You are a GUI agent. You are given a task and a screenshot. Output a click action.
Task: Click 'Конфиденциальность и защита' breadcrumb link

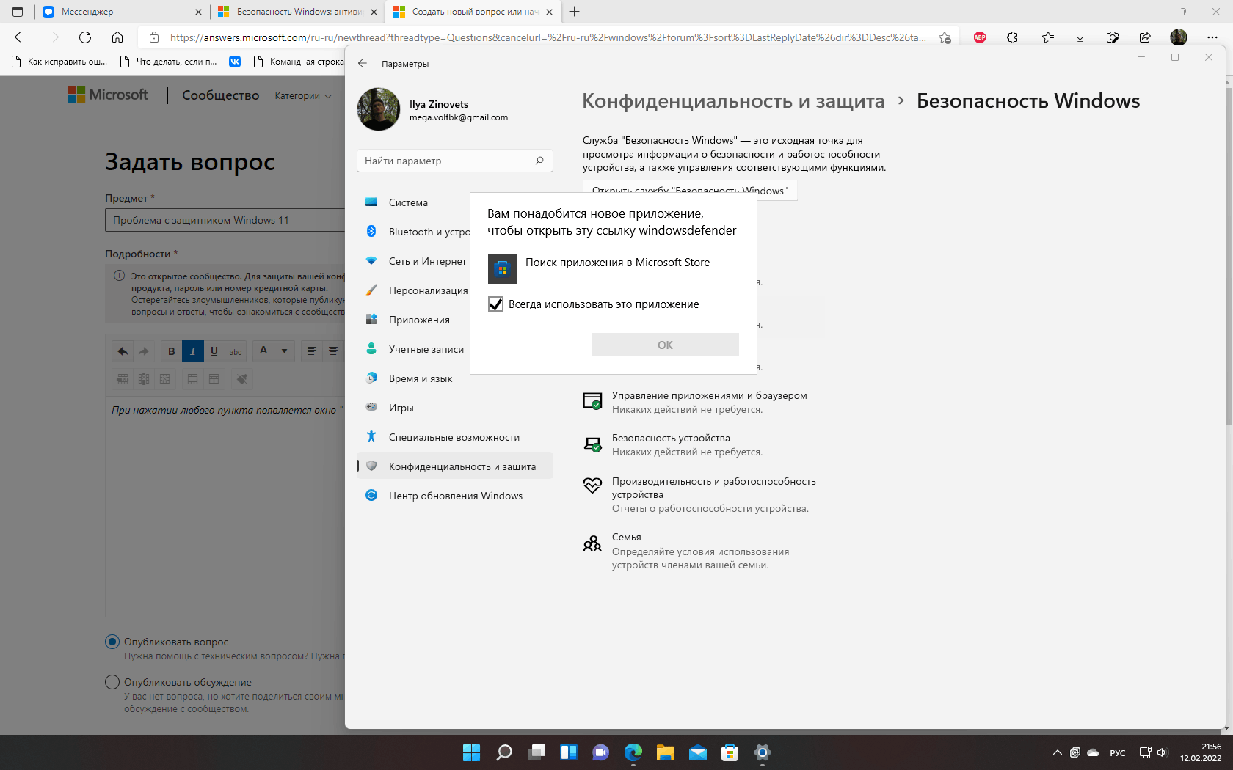[733, 101]
